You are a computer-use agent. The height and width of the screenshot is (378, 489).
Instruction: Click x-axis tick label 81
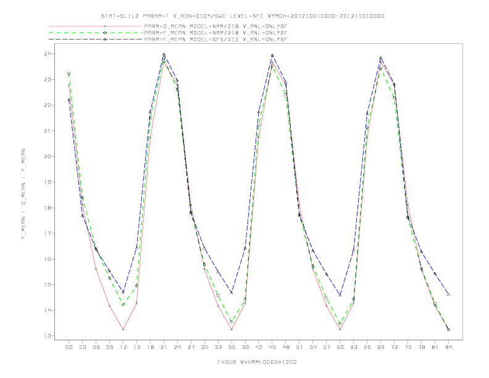435,347
